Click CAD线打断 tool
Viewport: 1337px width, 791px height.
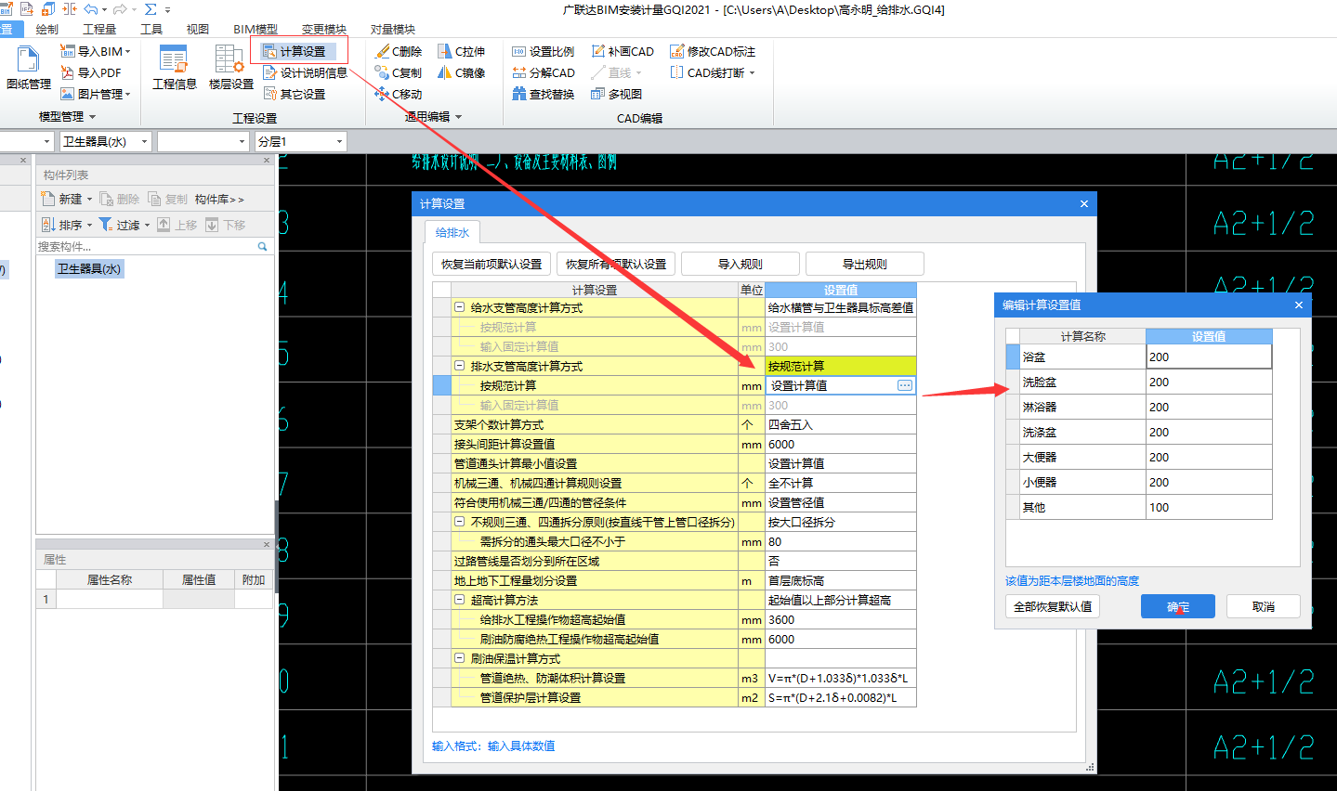point(713,72)
